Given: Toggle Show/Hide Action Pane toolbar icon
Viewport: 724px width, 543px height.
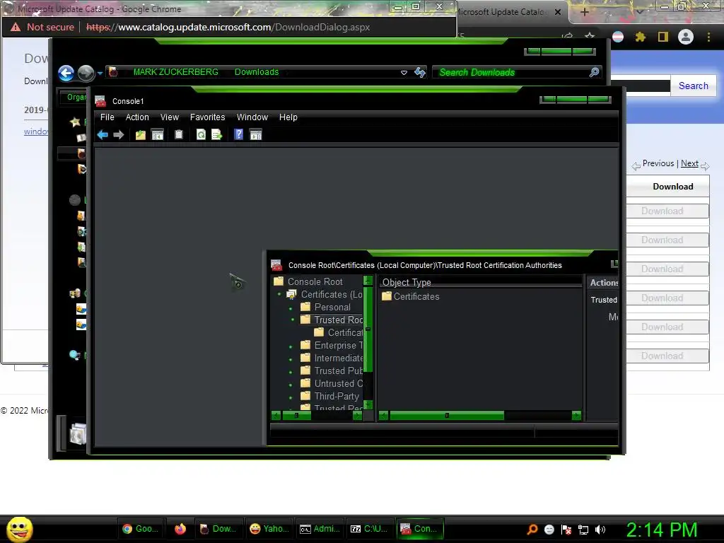Looking at the screenshot, I should tap(255, 134).
